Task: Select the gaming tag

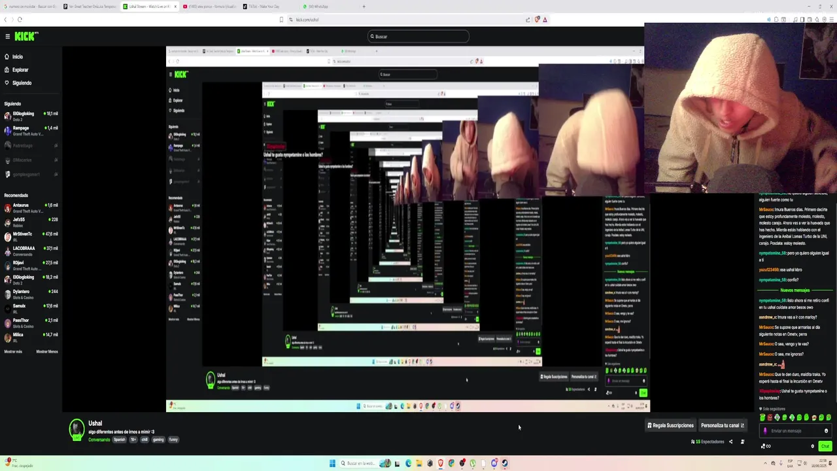Action: click(x=158, y=440)
